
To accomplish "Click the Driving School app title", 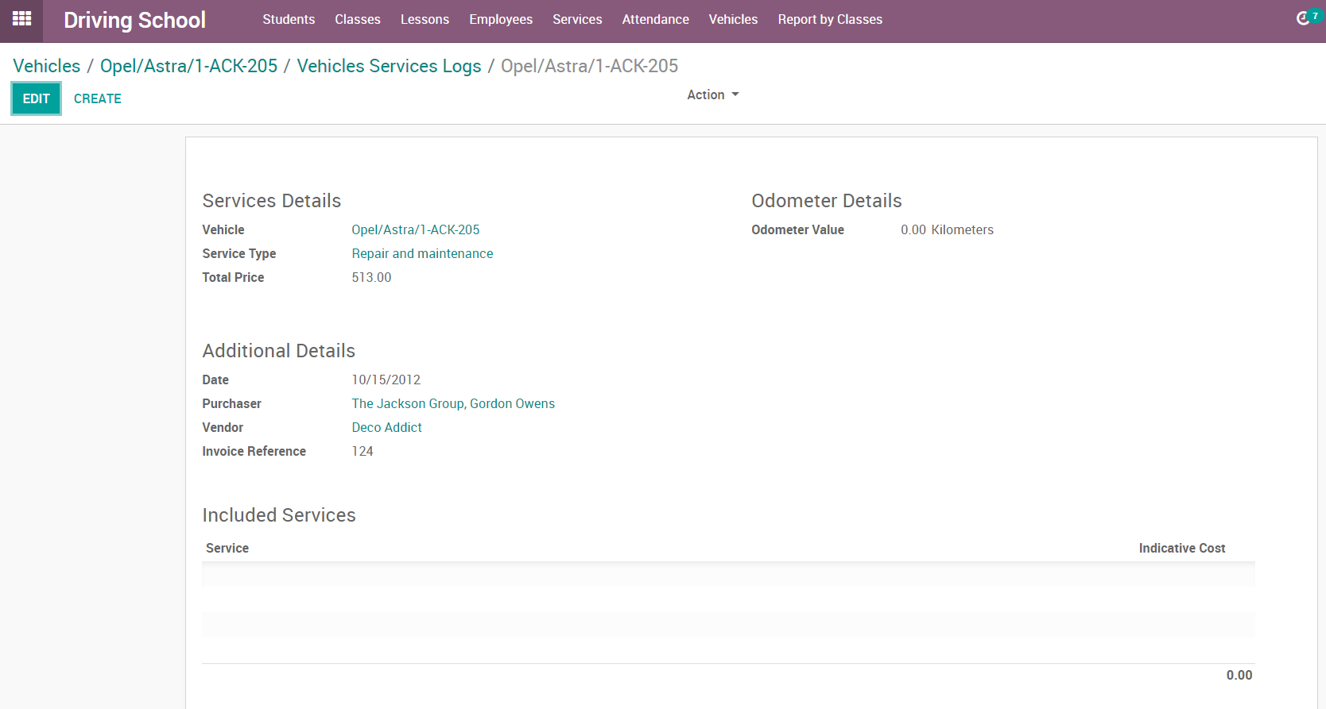I will 134,20.
